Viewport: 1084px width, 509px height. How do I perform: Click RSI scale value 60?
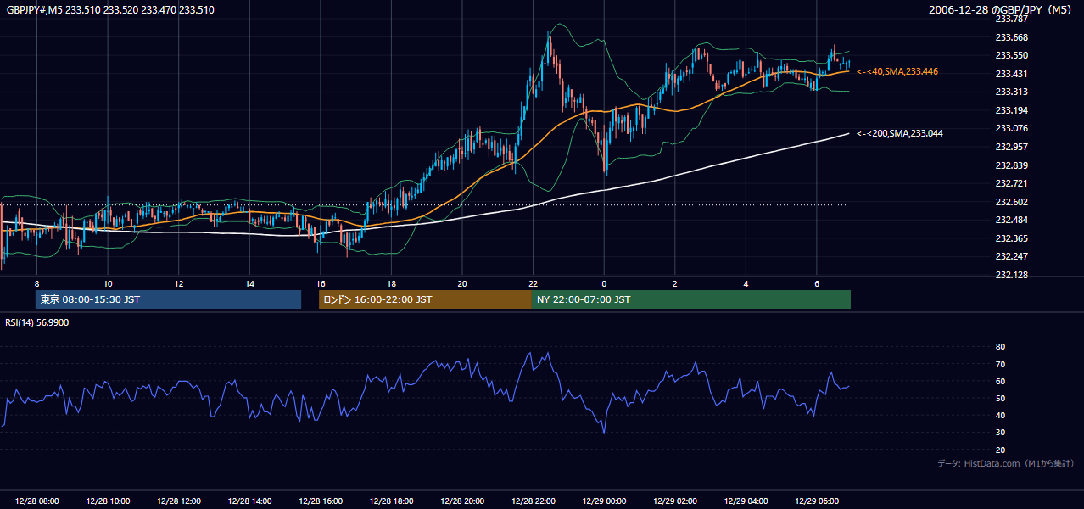pyautogui.click(x=1001, y=381)
